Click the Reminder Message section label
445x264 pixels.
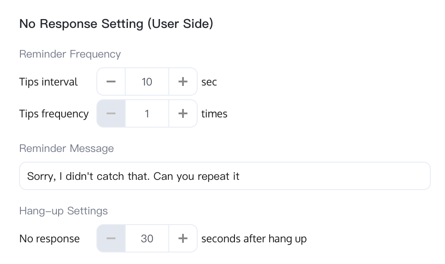tap(67, 148)
